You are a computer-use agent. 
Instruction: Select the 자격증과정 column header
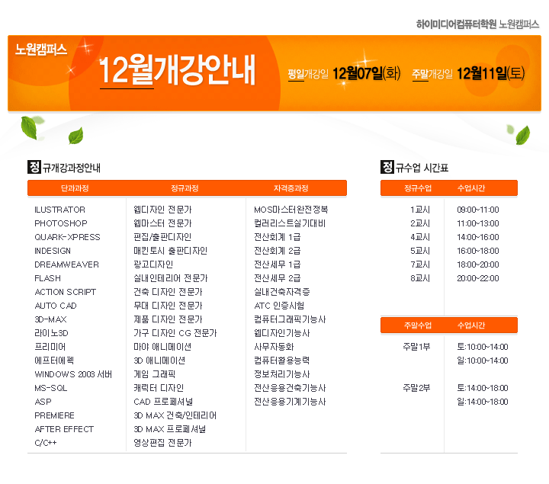pyautogui.click(x=291, y=188)
